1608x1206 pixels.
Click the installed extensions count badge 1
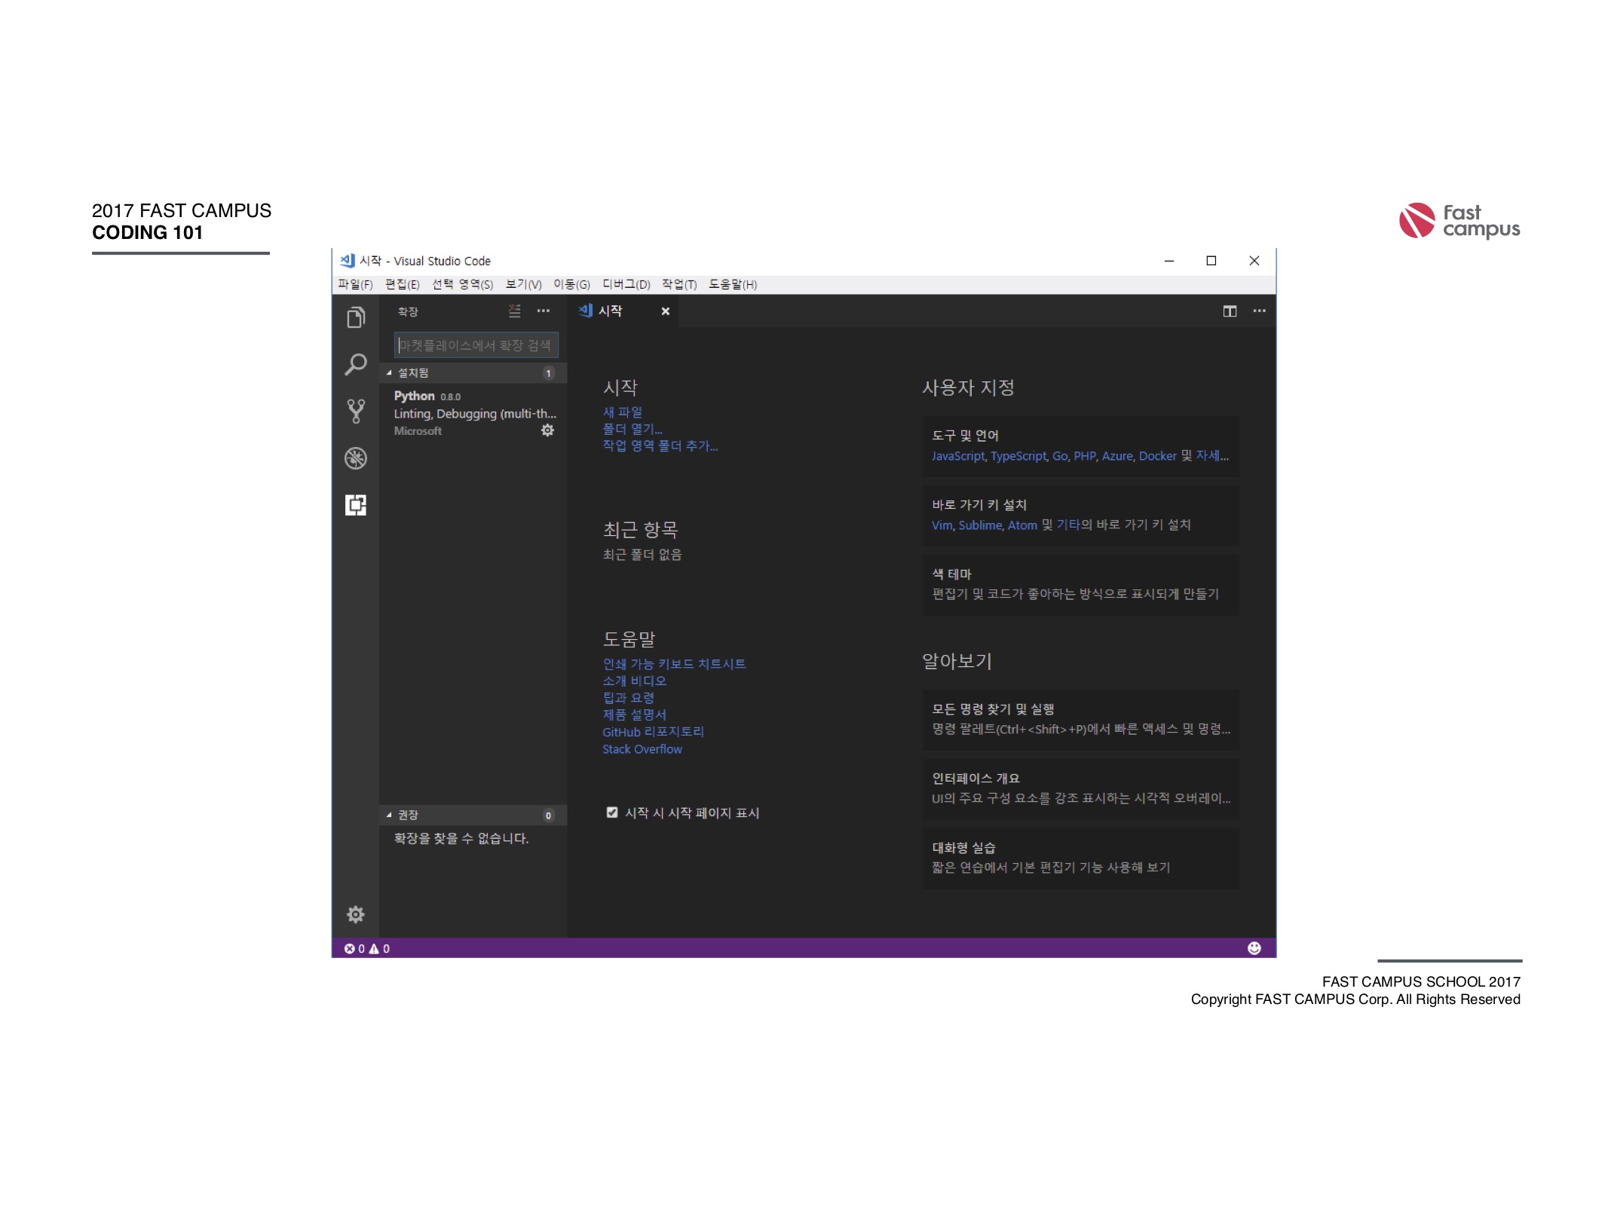click(x=549, y=373)
